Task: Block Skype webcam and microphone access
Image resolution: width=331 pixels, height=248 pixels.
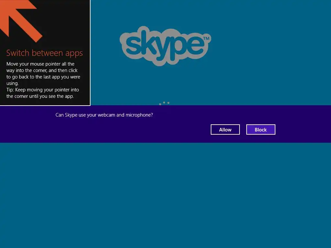Action: [x=261, y=129]
